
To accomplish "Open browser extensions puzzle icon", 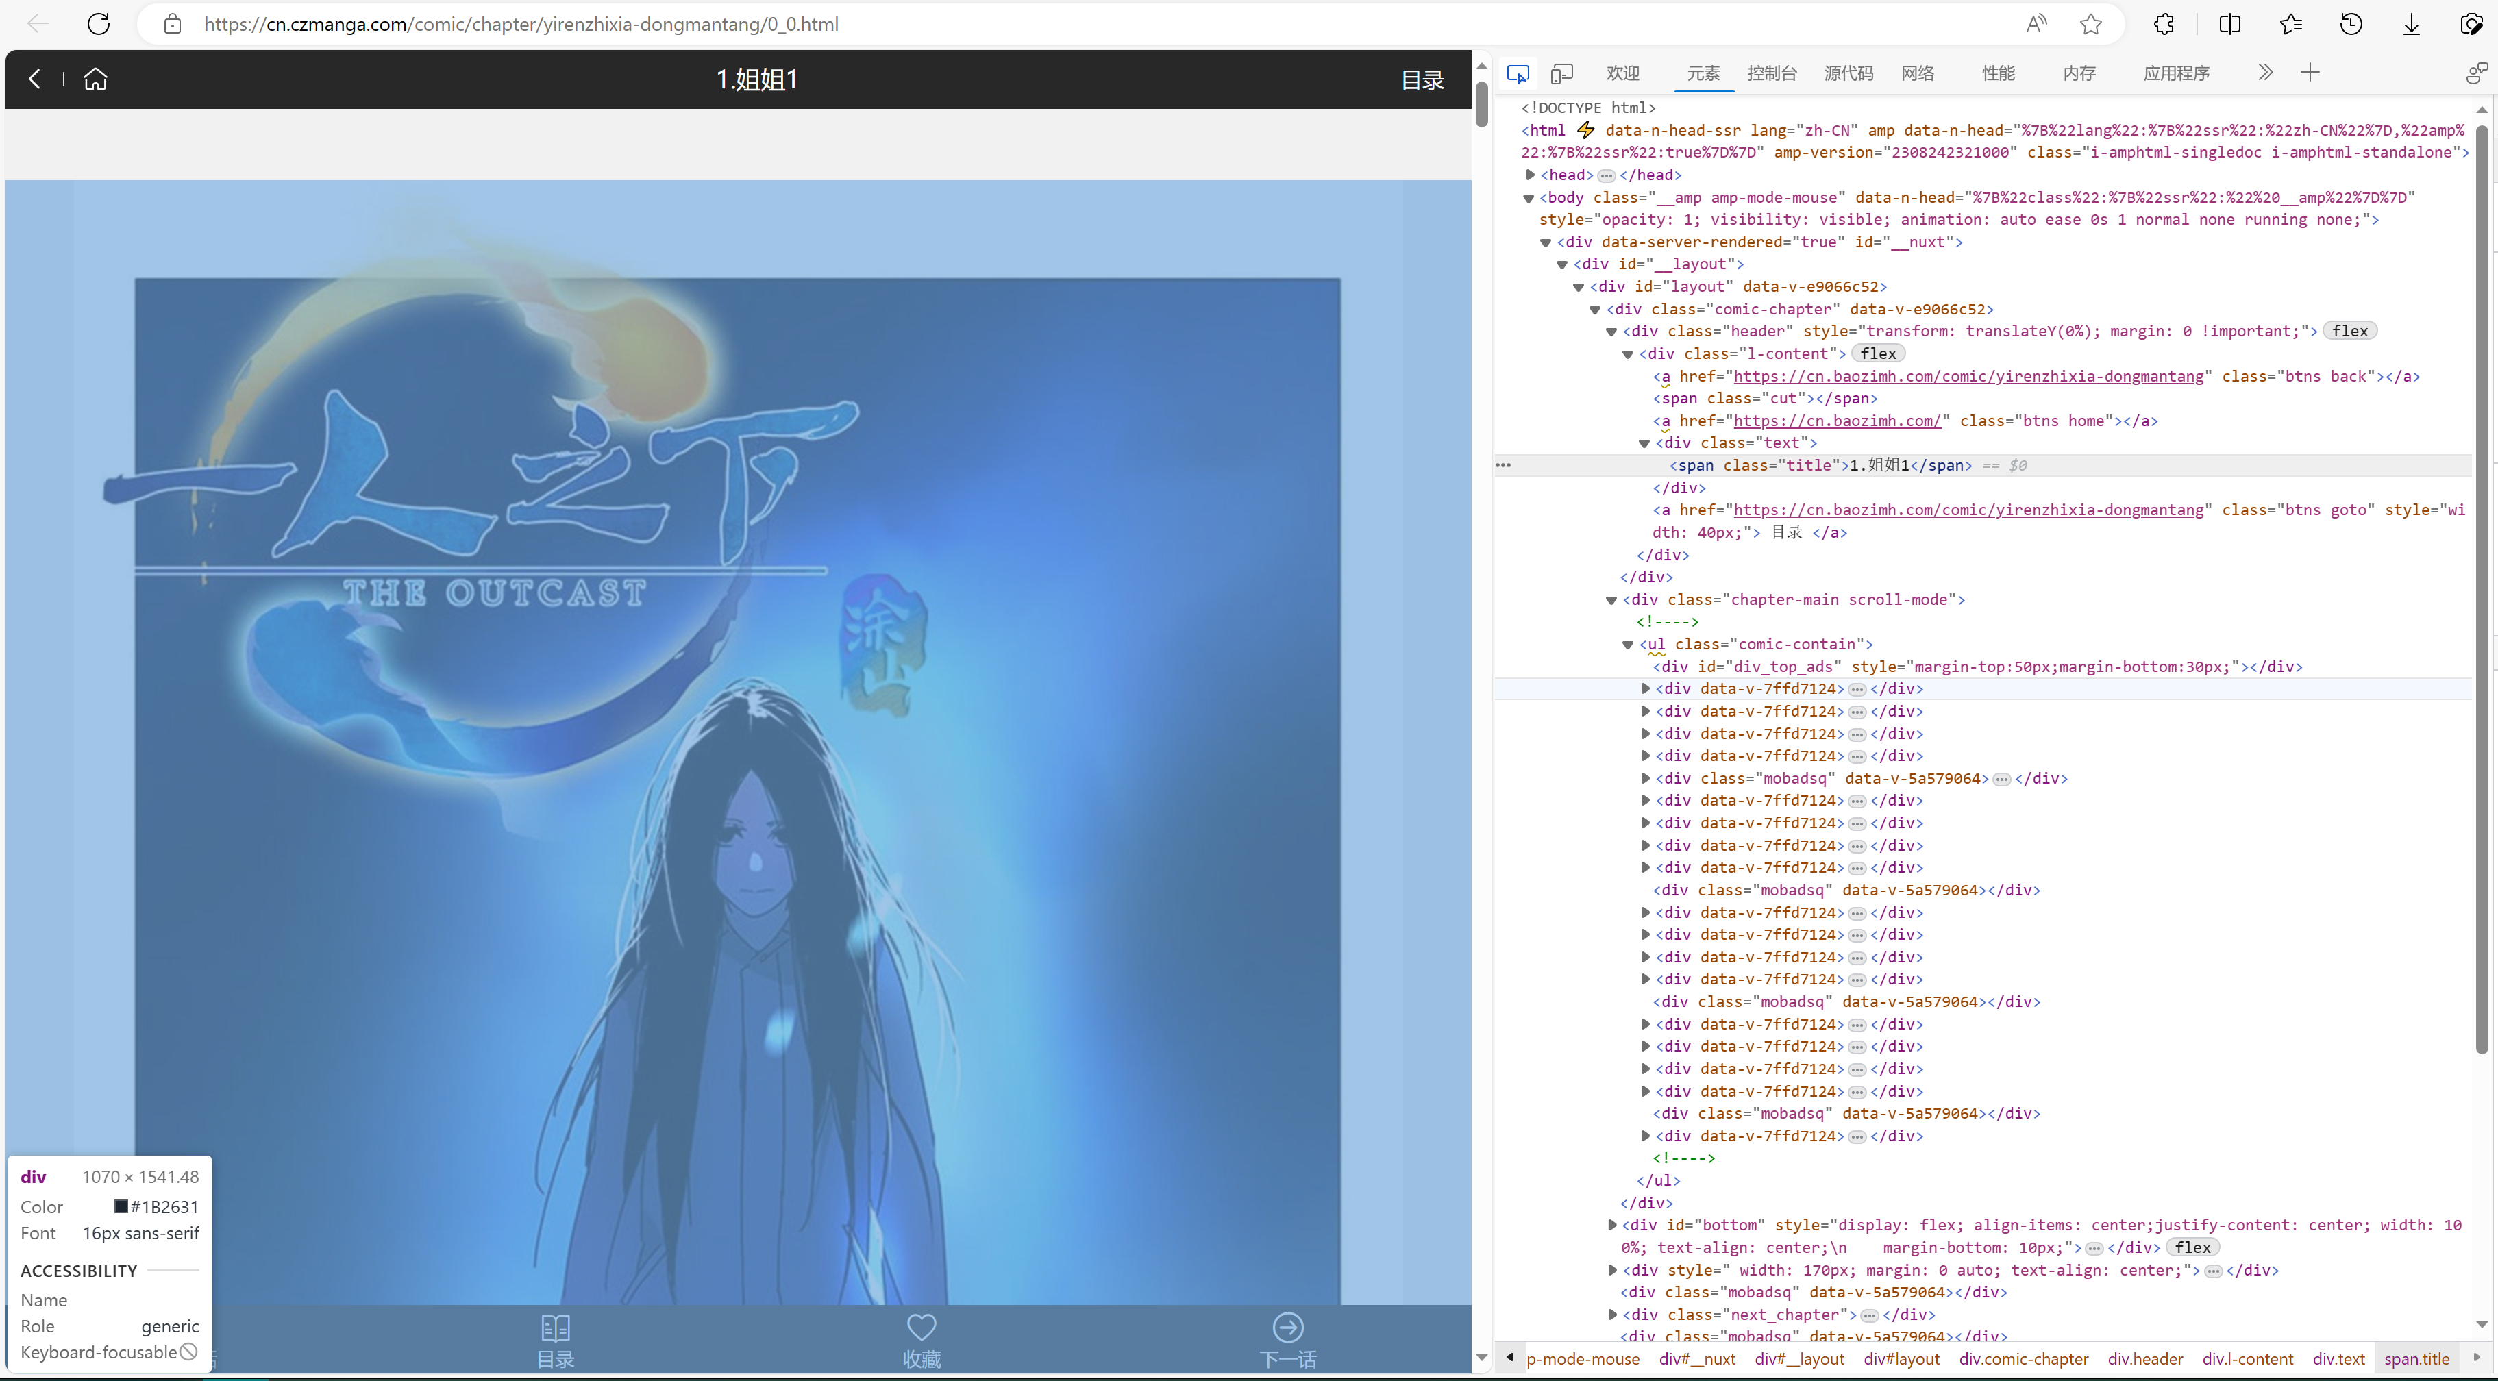I will pos(2164,24).
